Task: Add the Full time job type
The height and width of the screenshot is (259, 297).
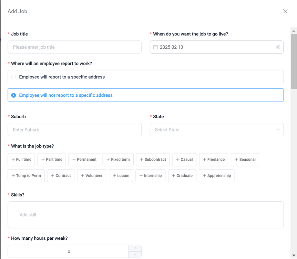Action: pos(21,159)
